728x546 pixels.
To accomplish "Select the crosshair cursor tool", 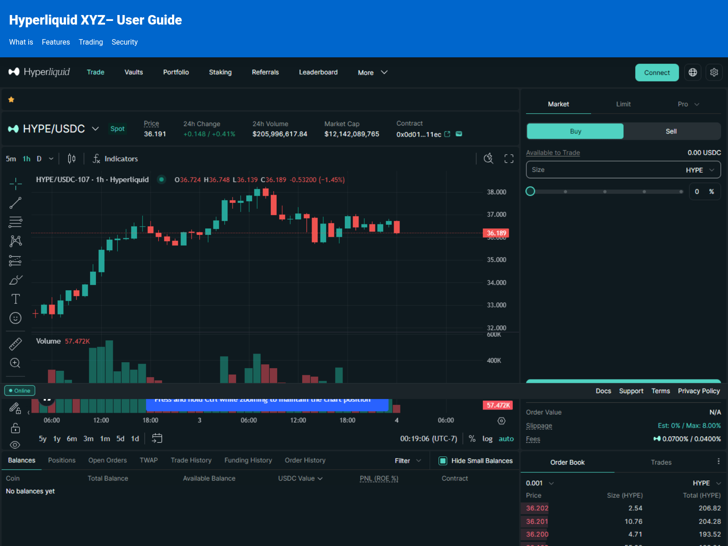I will click(x=15, y=184).
